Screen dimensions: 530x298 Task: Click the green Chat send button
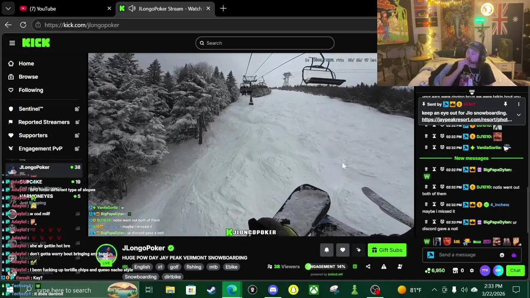pyautogui.click(x=516, y=270)
